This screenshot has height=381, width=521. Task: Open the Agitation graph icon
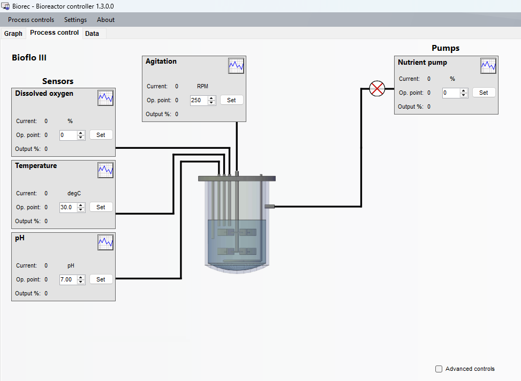[x=236, y=66]
